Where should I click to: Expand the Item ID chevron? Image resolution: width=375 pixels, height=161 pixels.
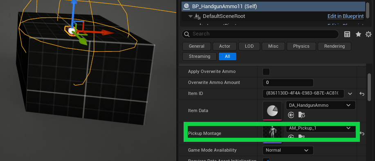coord(350,94)
